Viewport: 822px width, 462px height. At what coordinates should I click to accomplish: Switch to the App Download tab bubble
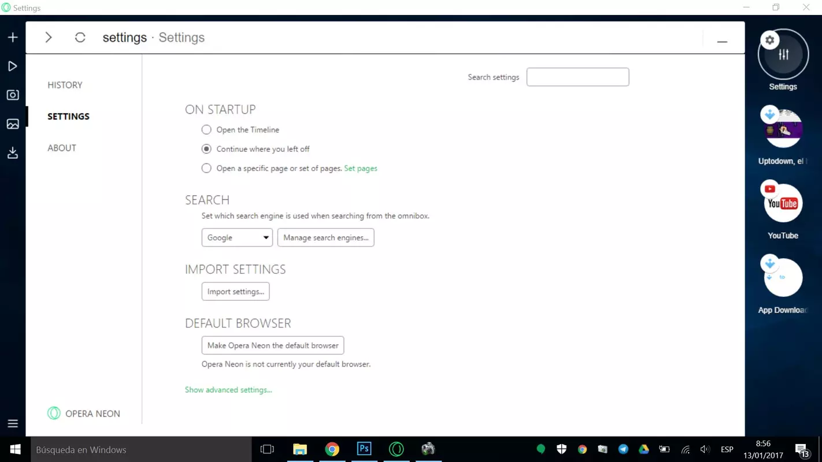(783, 277)
